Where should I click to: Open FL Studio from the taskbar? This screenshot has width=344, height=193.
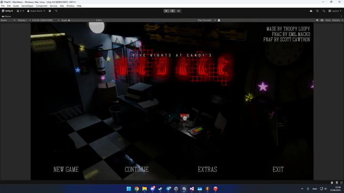(x=208, y=189)
